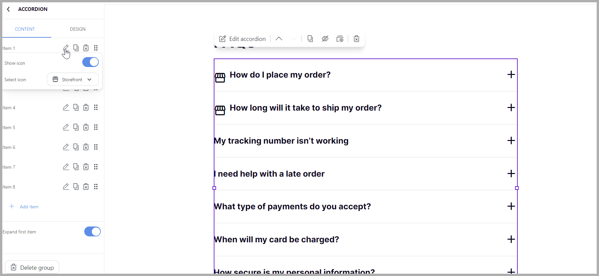Expand 'I need help with a late order'
This screenshot has width=599, height=276.
click(x=511, y=174)
